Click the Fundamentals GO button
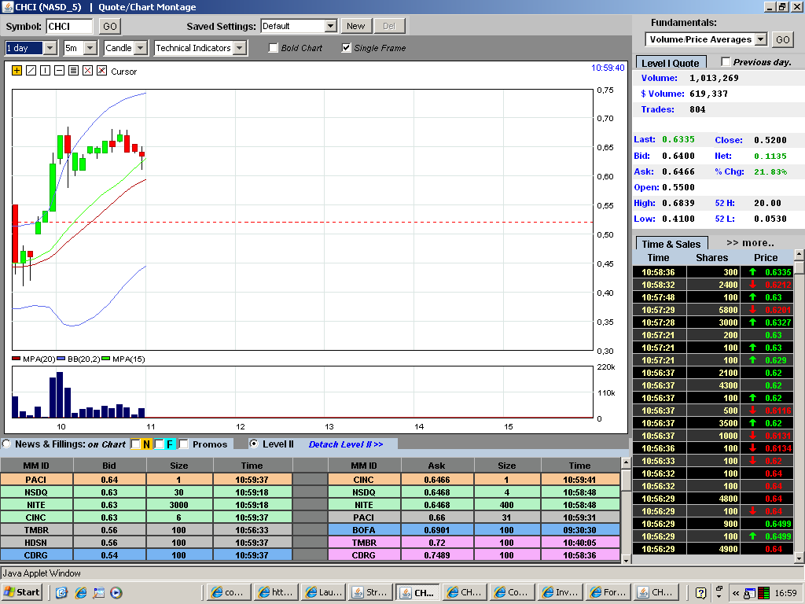This screenshot has width=805, height=604. (x=782, y=39)
